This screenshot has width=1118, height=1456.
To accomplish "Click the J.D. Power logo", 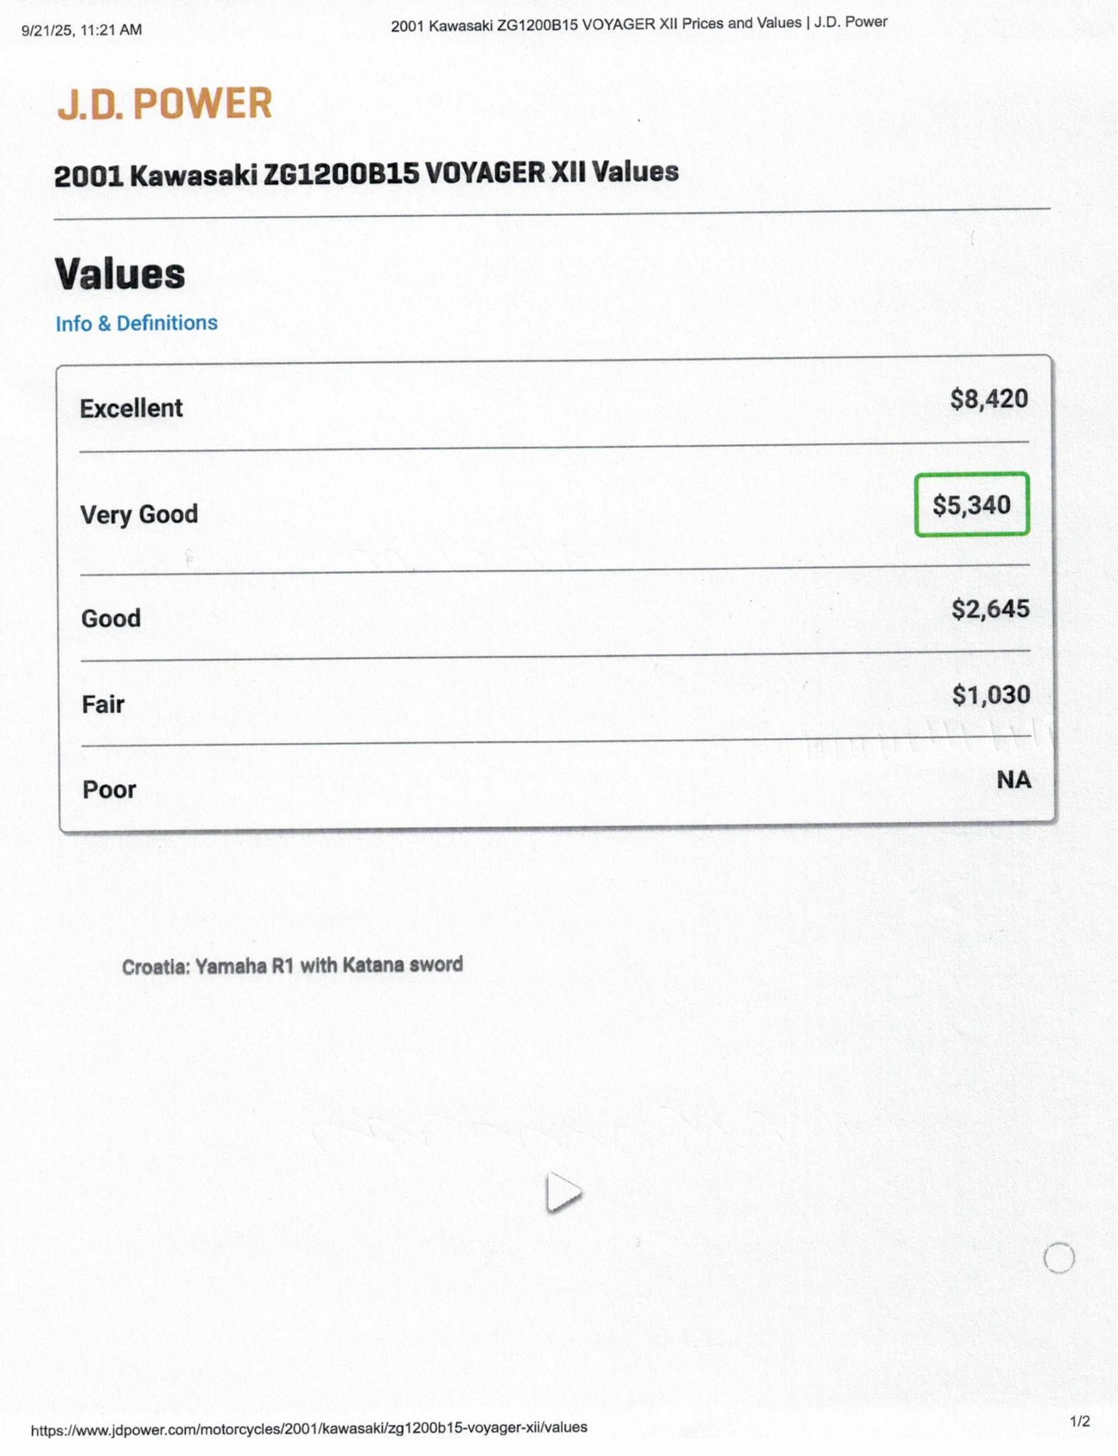I will [x=164, y=104].
